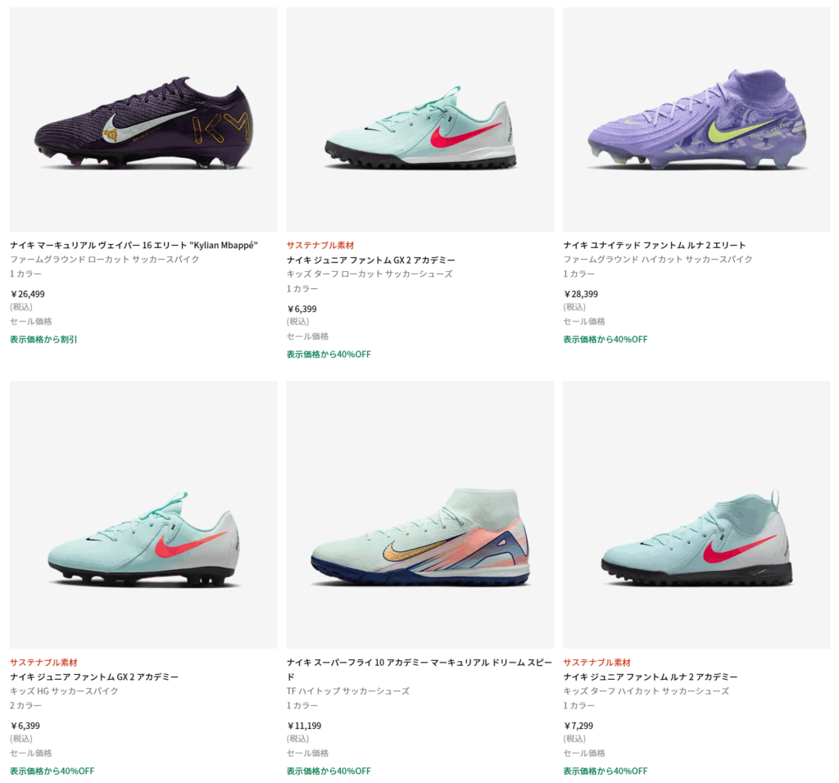839x783 pixels.
Task: Click the ¥11,199 price
Action: [304, 726]
